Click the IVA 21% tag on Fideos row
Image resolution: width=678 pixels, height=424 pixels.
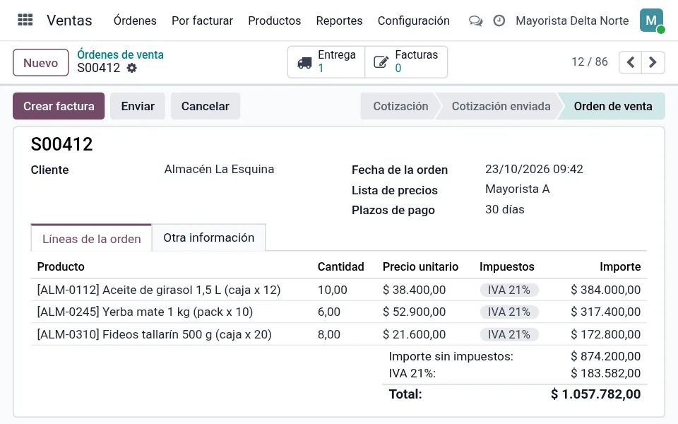(509, 334)
